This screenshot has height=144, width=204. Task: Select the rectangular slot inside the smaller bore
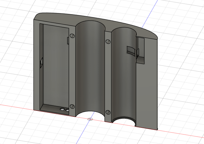131,51
